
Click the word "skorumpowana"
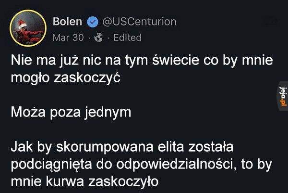(x=105, y=147)
